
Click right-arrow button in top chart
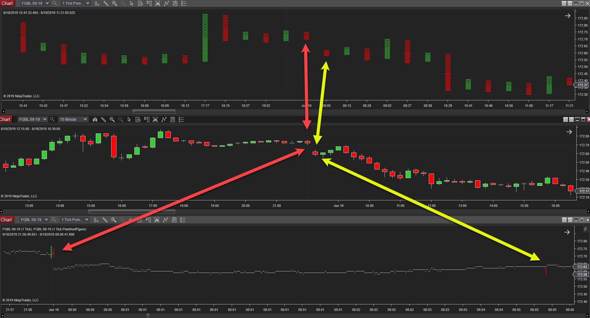[x=567, y=16]
